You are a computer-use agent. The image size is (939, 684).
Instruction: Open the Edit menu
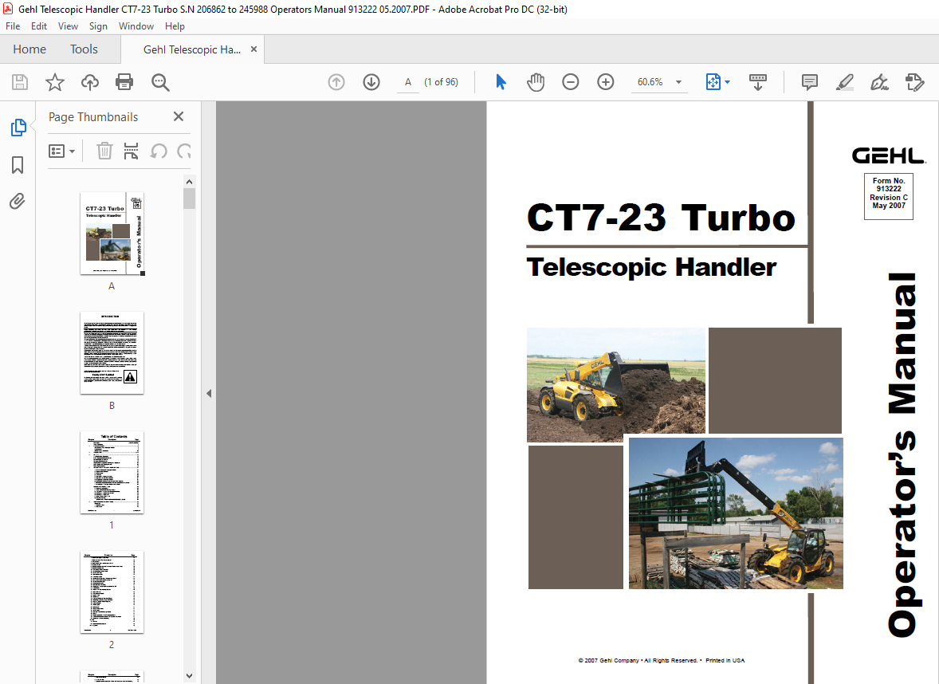(39, 26)
